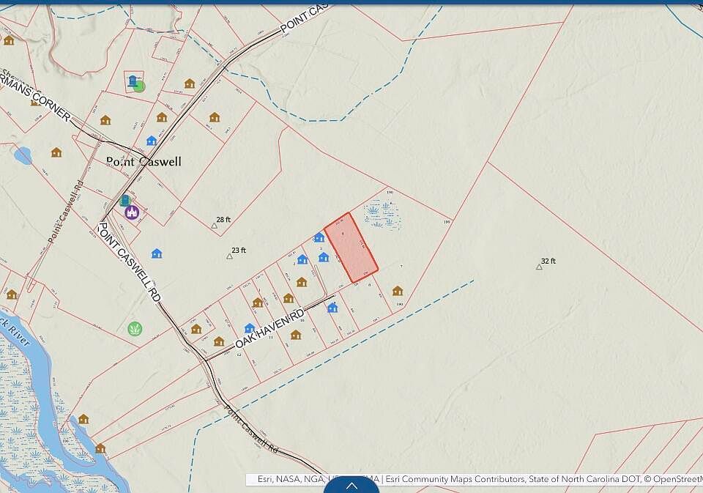Click the Point Caswell place name label
This screenshot has width=703, height=493.
coord(144,161)
